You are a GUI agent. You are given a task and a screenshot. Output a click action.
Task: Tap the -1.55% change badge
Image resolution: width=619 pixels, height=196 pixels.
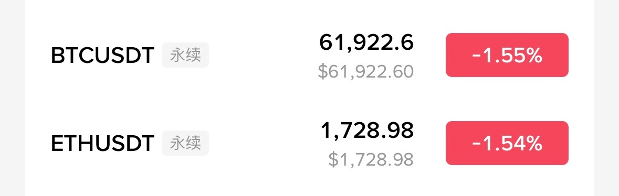click(x=507, y=55)
